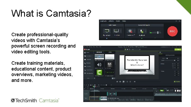The image size is (191, 107).
Task: Adjust the Opacity slider in properties
Action: (x=175, y=60)
